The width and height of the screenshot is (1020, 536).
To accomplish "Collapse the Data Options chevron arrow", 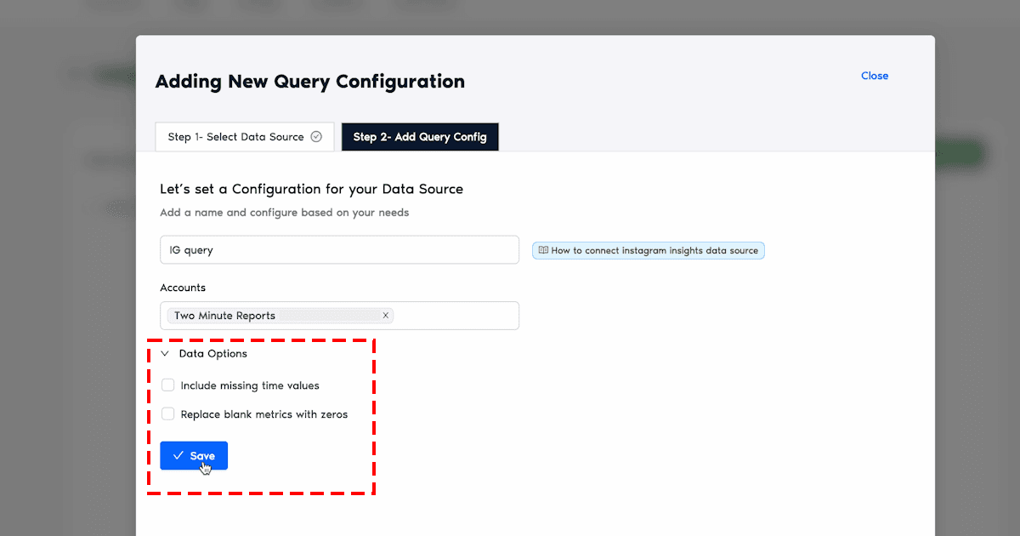I will coord(165,354).
